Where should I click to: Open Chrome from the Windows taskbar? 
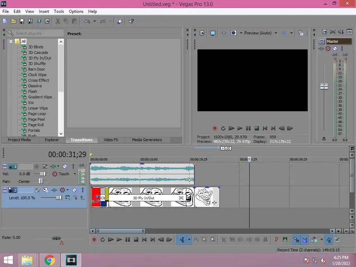click(49, 260)
